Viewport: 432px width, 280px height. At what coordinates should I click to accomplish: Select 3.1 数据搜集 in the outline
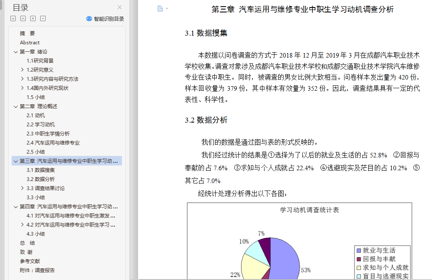41,170
